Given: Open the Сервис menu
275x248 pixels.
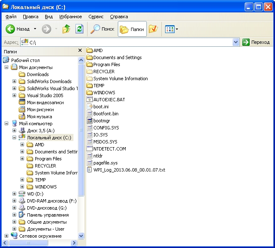Looking at the screenshot, I should click(x=96, y=17).
